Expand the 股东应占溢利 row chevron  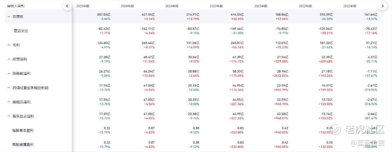[x=9, y=116]
